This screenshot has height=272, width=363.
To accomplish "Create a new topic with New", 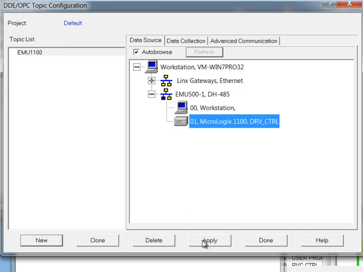I will click(41, 240).
